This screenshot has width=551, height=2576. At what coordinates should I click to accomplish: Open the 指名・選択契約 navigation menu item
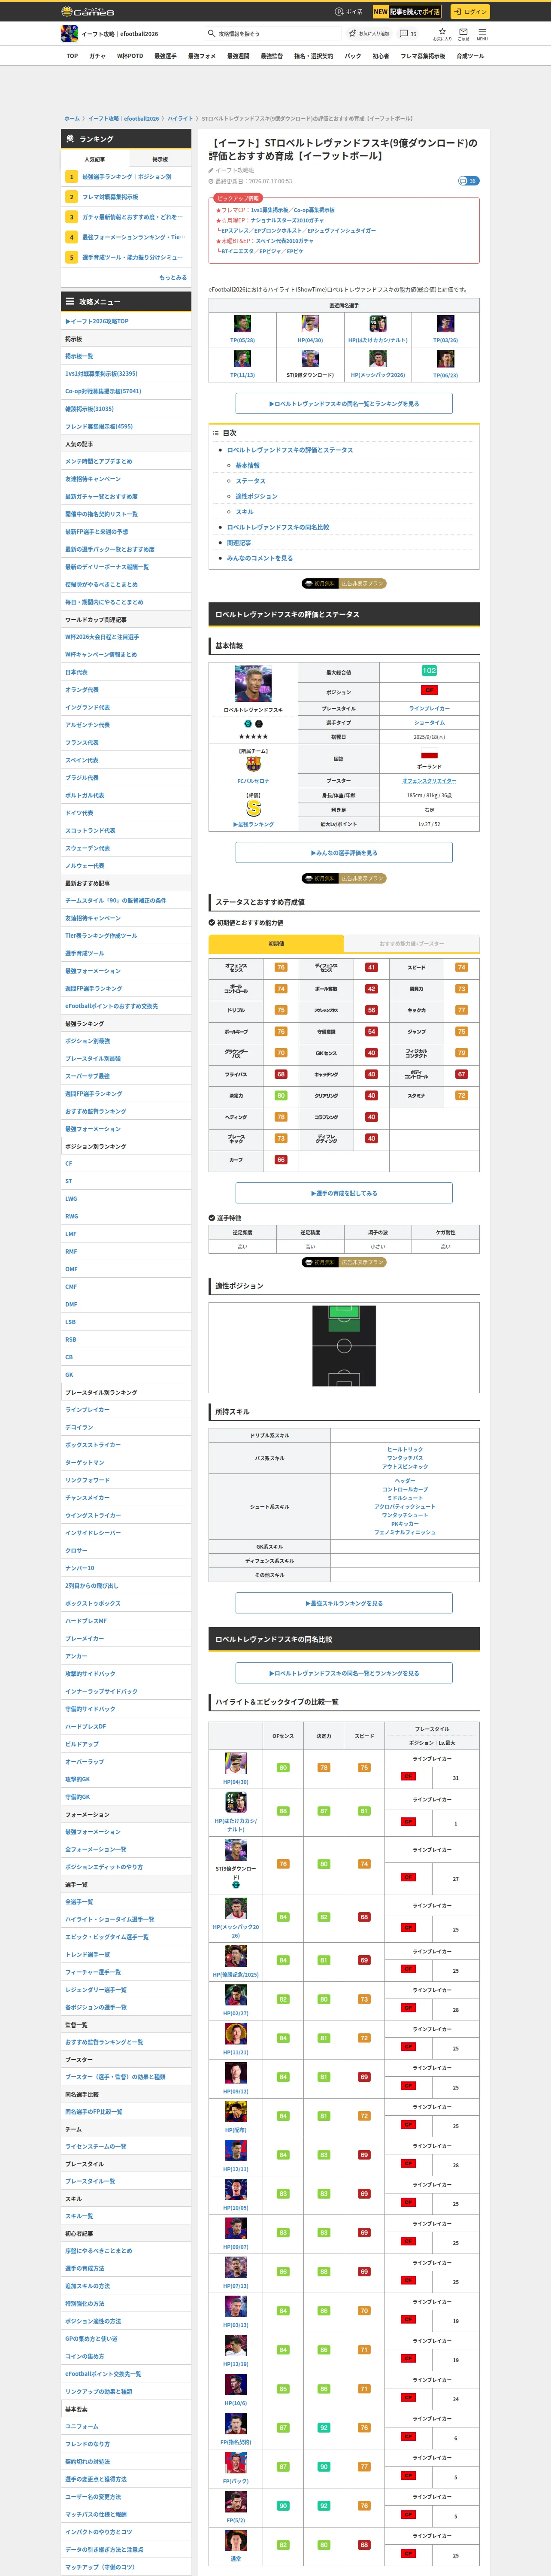pos(314,56)
